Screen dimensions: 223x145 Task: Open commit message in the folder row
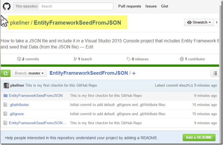click(106, 96)
